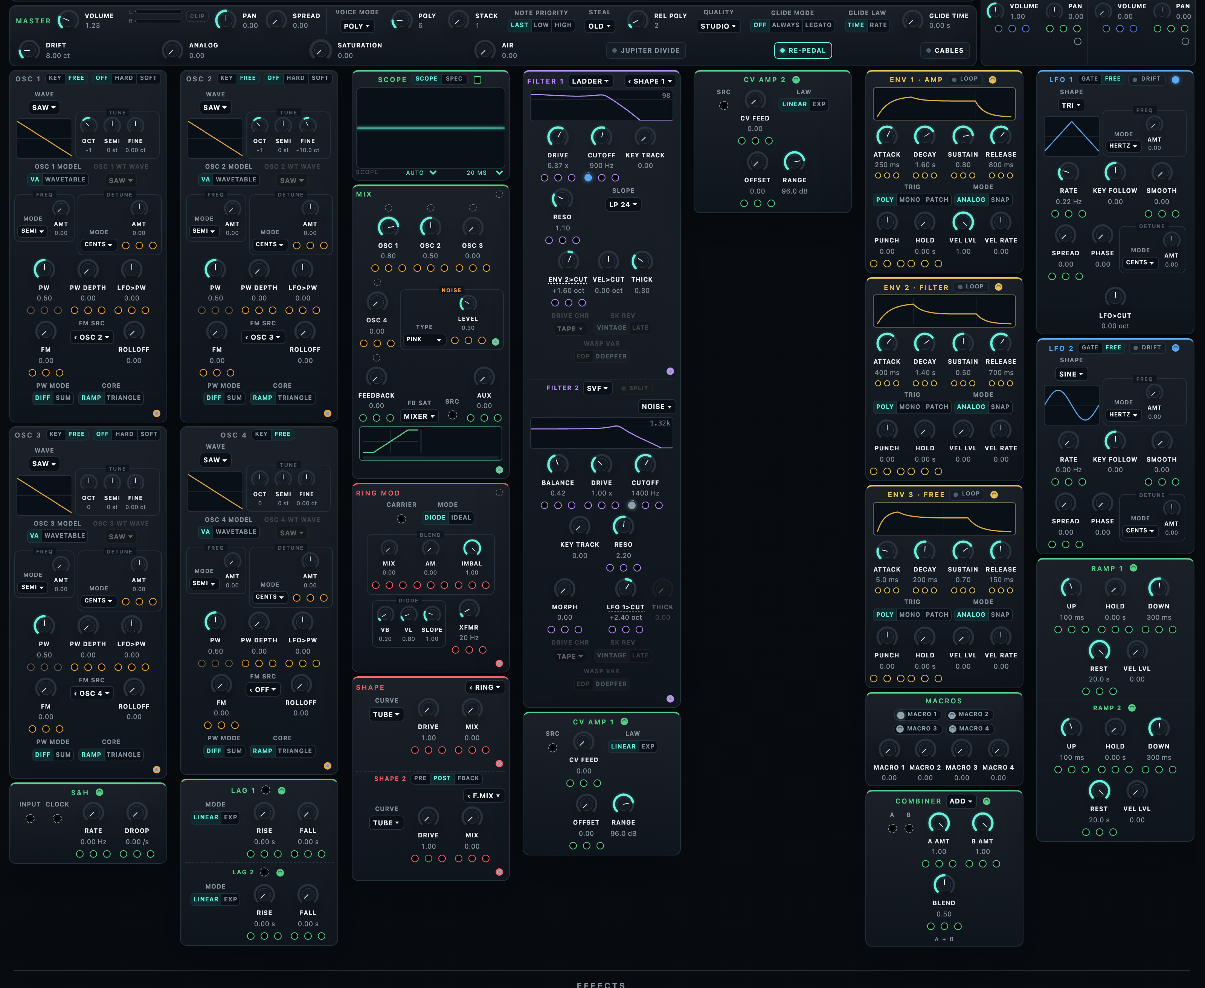Set CV AMP 2 law to EXP
The image size is (1205, 988).
coord(819,105)
